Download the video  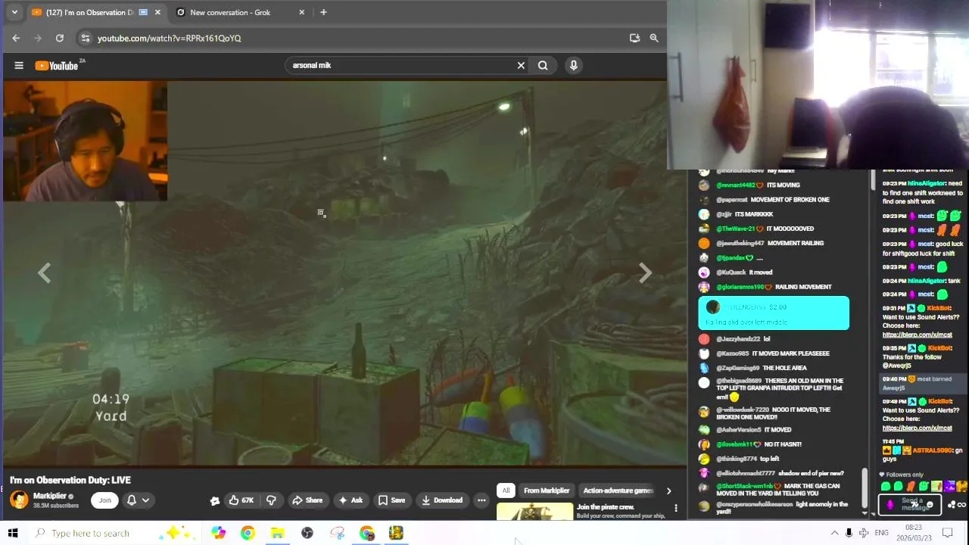click(x=442, y=500)
